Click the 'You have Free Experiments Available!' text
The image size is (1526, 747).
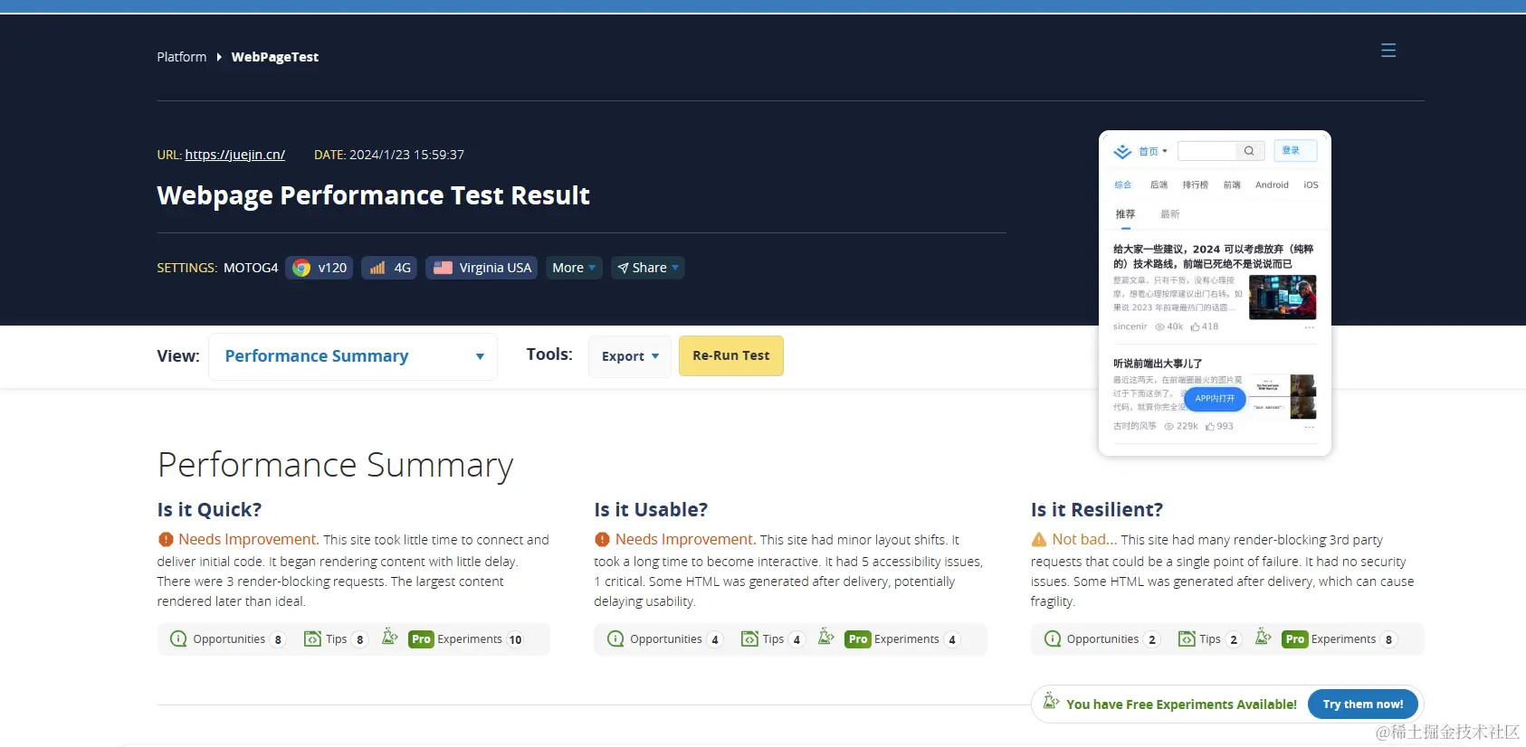[x=1181, y=704]
